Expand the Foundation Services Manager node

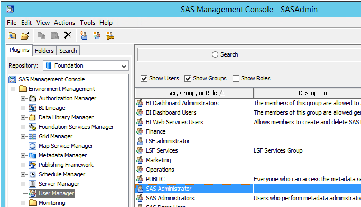(x=23, y=127)
